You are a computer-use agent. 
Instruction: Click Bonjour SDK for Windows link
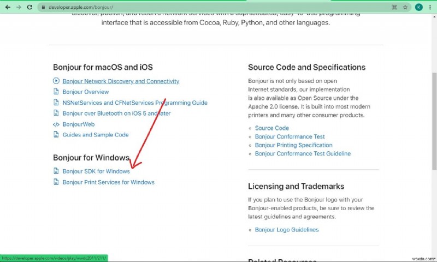click(96, 171)
